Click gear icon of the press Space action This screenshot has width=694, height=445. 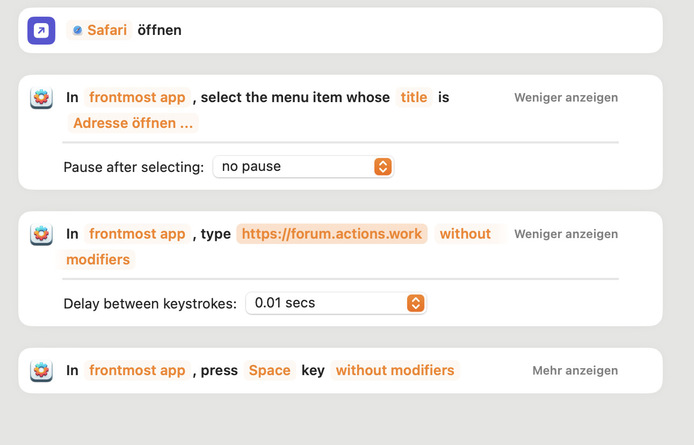(41, 371)
